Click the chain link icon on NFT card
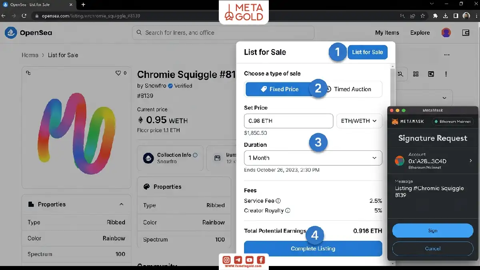Image resolution: width=480 pixels, height=270 pixels. click(28, 73)
